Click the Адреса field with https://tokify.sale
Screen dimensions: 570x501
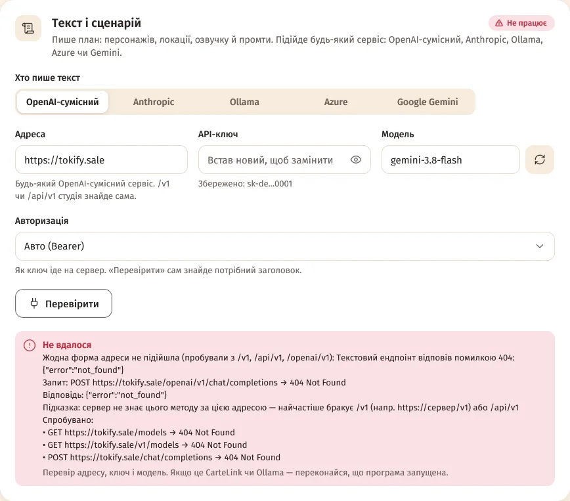[x=101, y=160]
